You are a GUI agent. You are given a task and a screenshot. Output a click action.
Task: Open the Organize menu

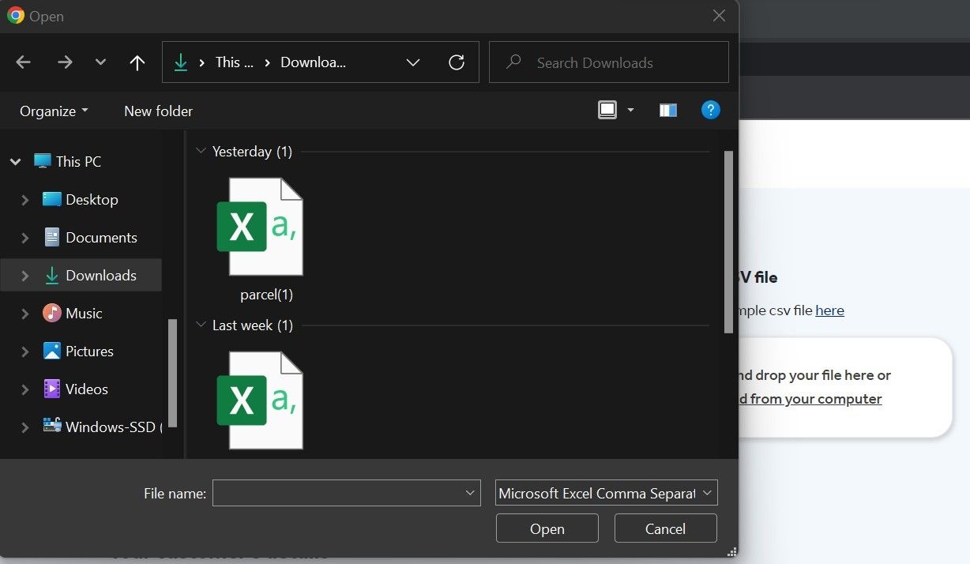pos(54,111)
